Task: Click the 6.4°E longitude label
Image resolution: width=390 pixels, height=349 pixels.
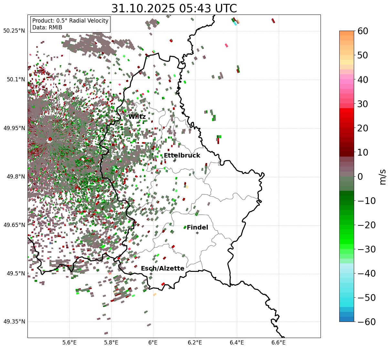Action: 237,343
